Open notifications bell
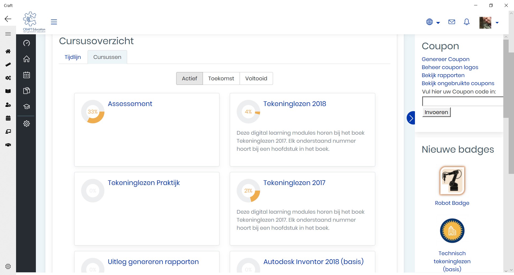The width and height of the screenshot is (514, 275). tap(466, 22)
